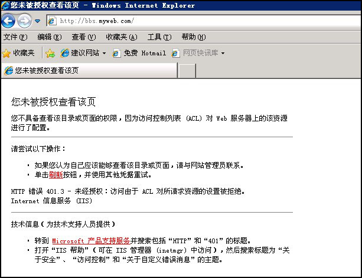Click the page icon in address bar
The image size is (362, 278).
[52, 21]
